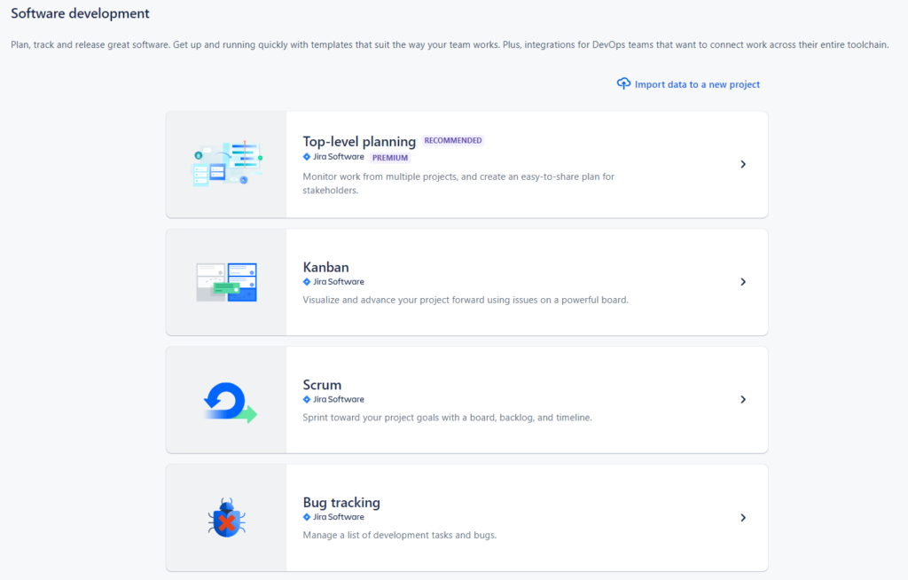Viewport: 908px width, 580px height.
Task: Click Jira Software diamond icon under Kanban
Action: pyautogui.click(x=307, y=282)
